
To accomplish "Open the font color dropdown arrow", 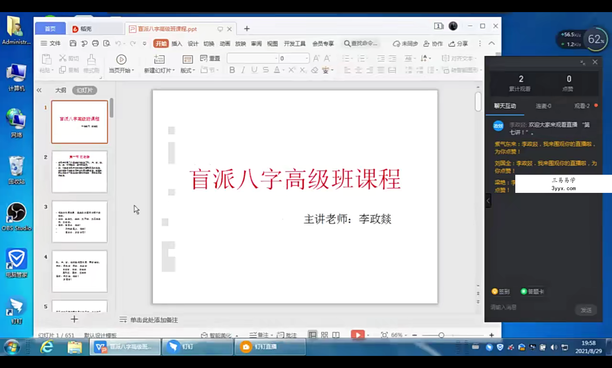I will tap(283, 70).
